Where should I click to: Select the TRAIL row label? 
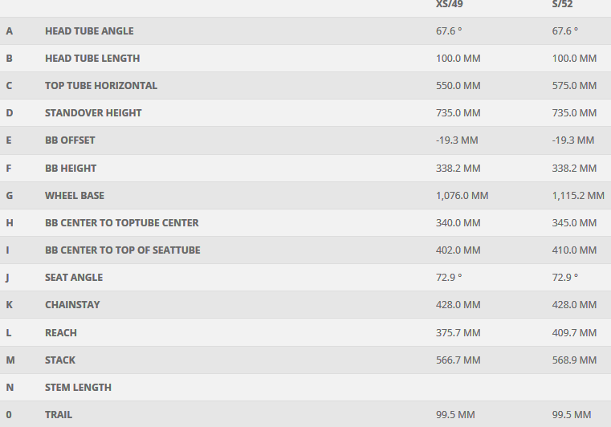tap(59, 415)
